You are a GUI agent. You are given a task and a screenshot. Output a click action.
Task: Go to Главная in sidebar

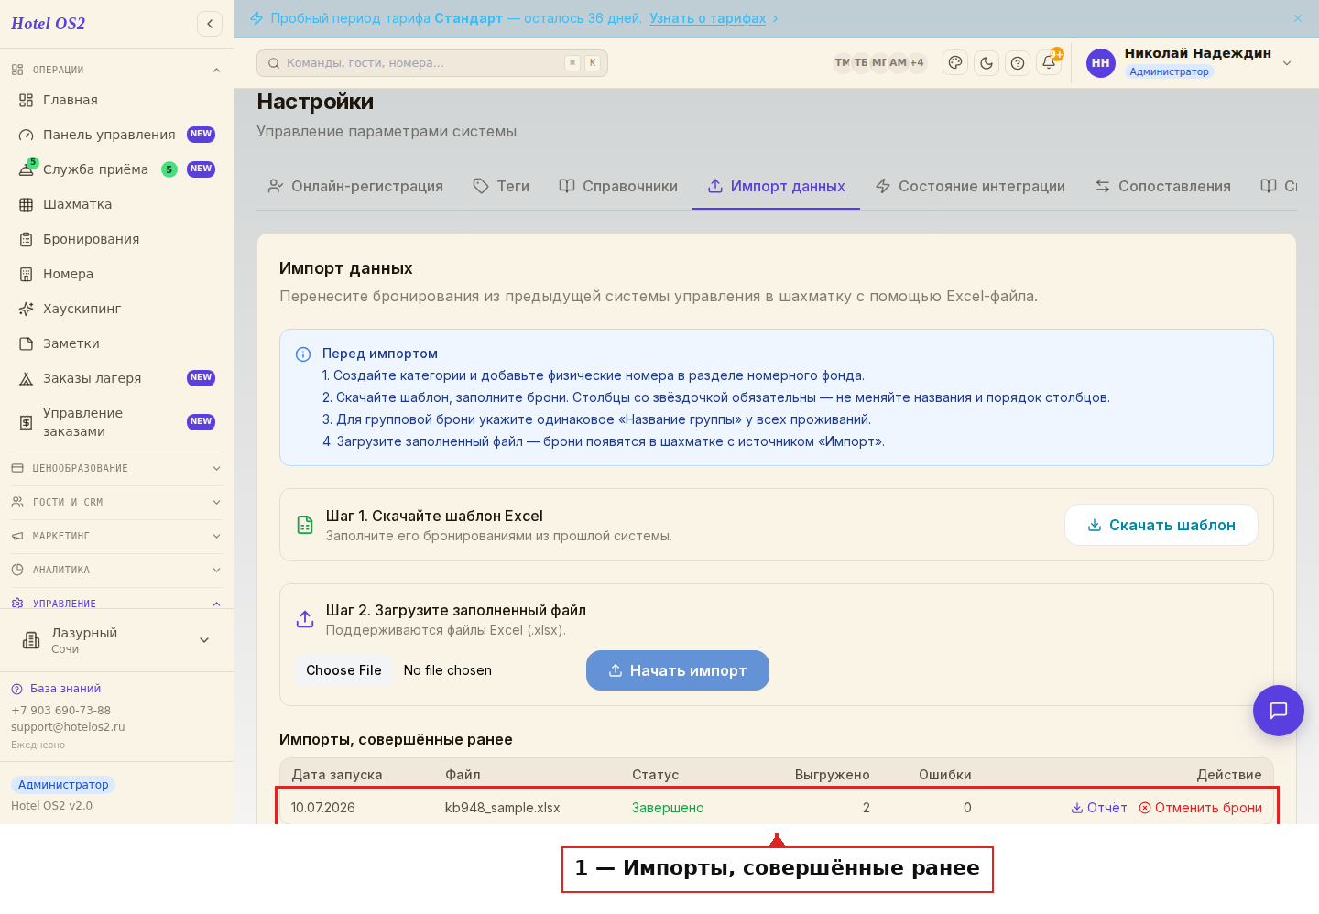[x=116, y=100]
